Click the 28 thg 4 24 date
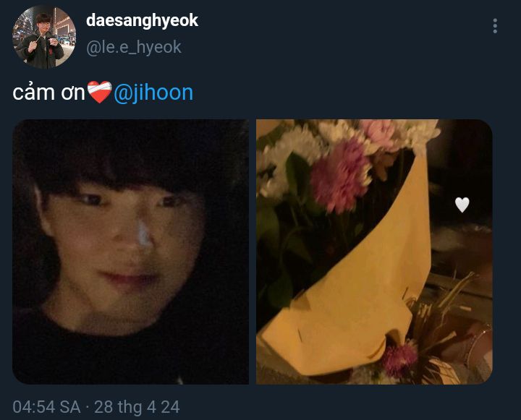The height and width of the screenshot is (420, 521). 137,407
